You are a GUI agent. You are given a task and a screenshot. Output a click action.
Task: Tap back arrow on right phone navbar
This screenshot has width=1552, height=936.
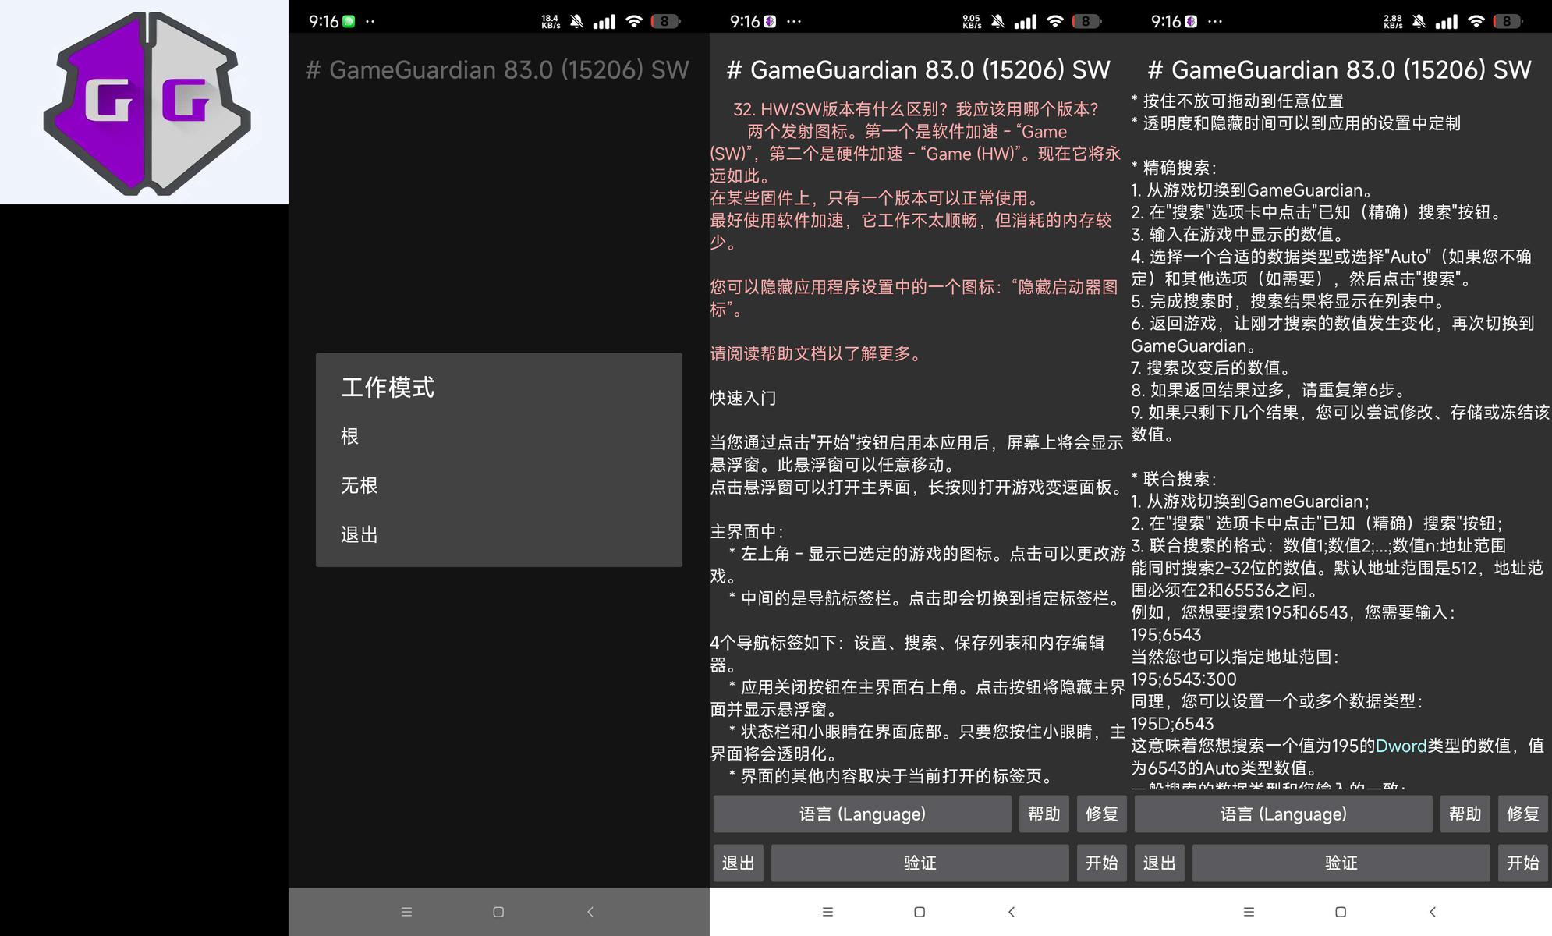click(x=1433, y=912)
